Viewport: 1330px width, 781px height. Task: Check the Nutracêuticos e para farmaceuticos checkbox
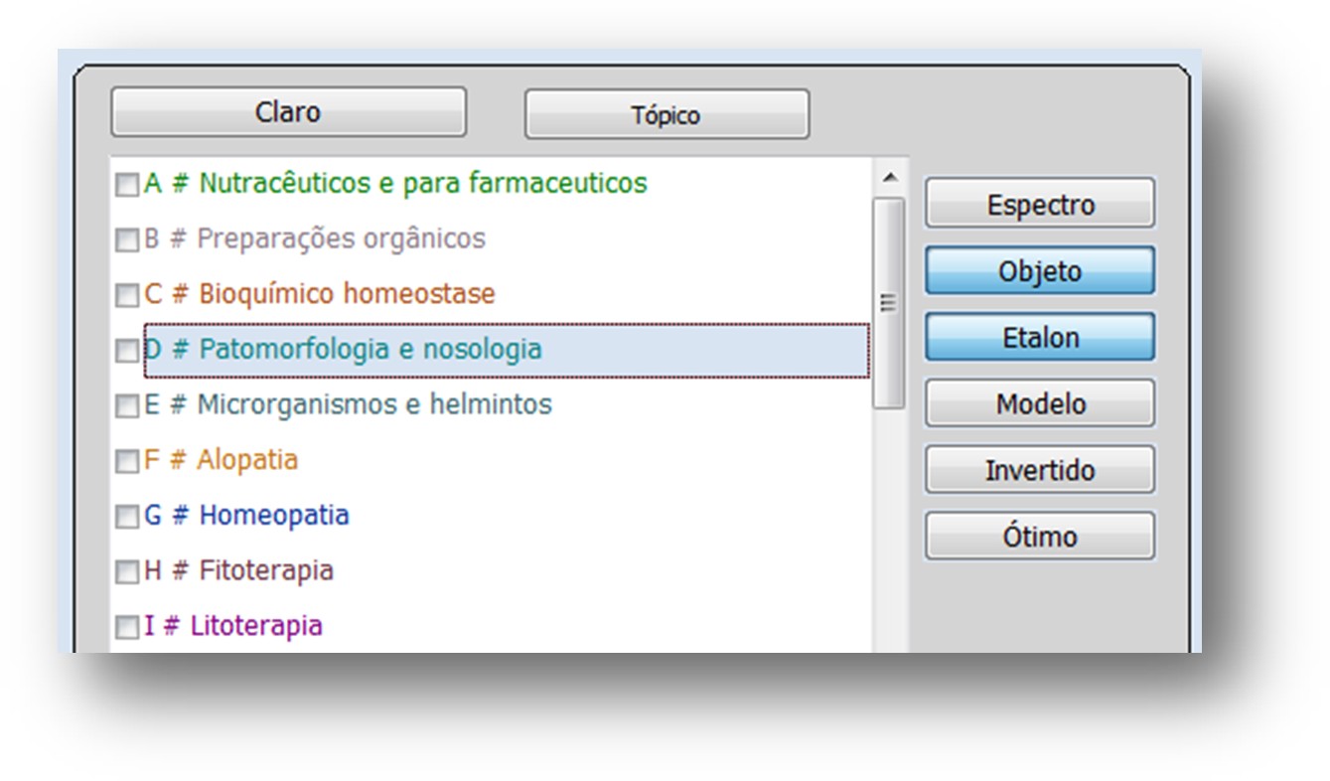(127, 186)
